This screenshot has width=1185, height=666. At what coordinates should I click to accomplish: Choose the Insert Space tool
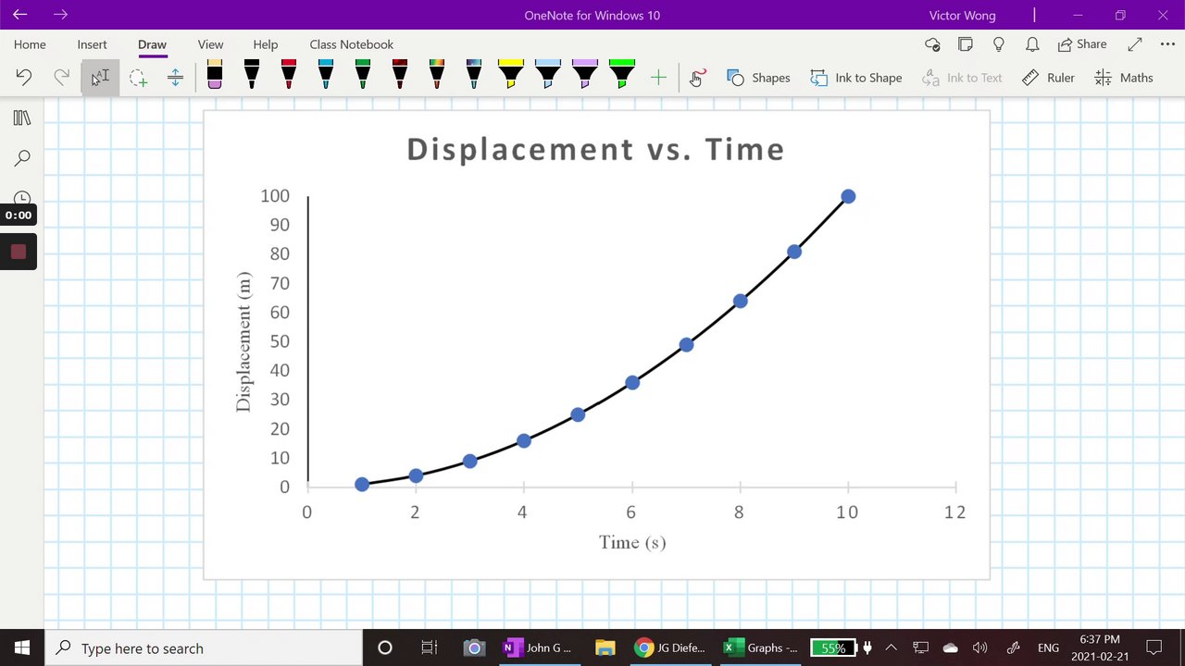175,78
